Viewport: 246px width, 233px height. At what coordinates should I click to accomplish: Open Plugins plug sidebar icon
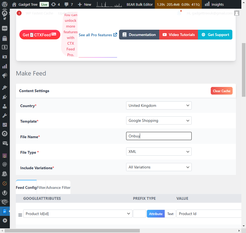click(x=5, y=97)
